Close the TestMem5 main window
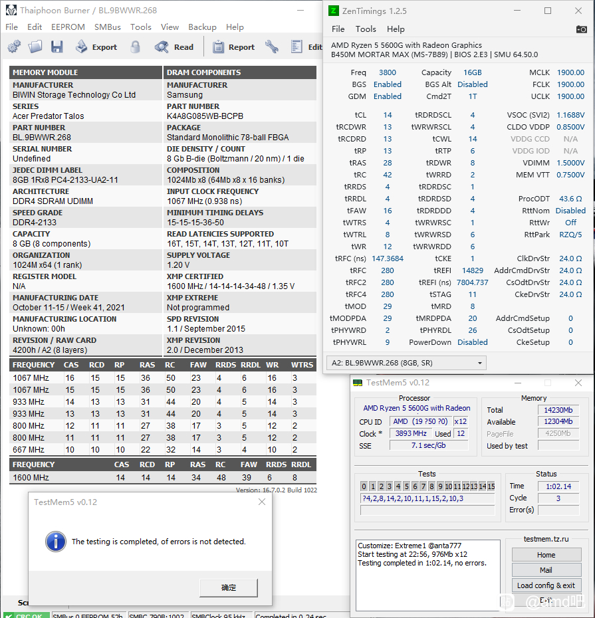This screenshot has width=595, height=618. click(578, 383)
